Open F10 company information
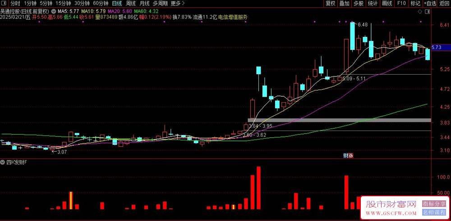The width and height of the screenshot is (451, 221). coord(401,4)
